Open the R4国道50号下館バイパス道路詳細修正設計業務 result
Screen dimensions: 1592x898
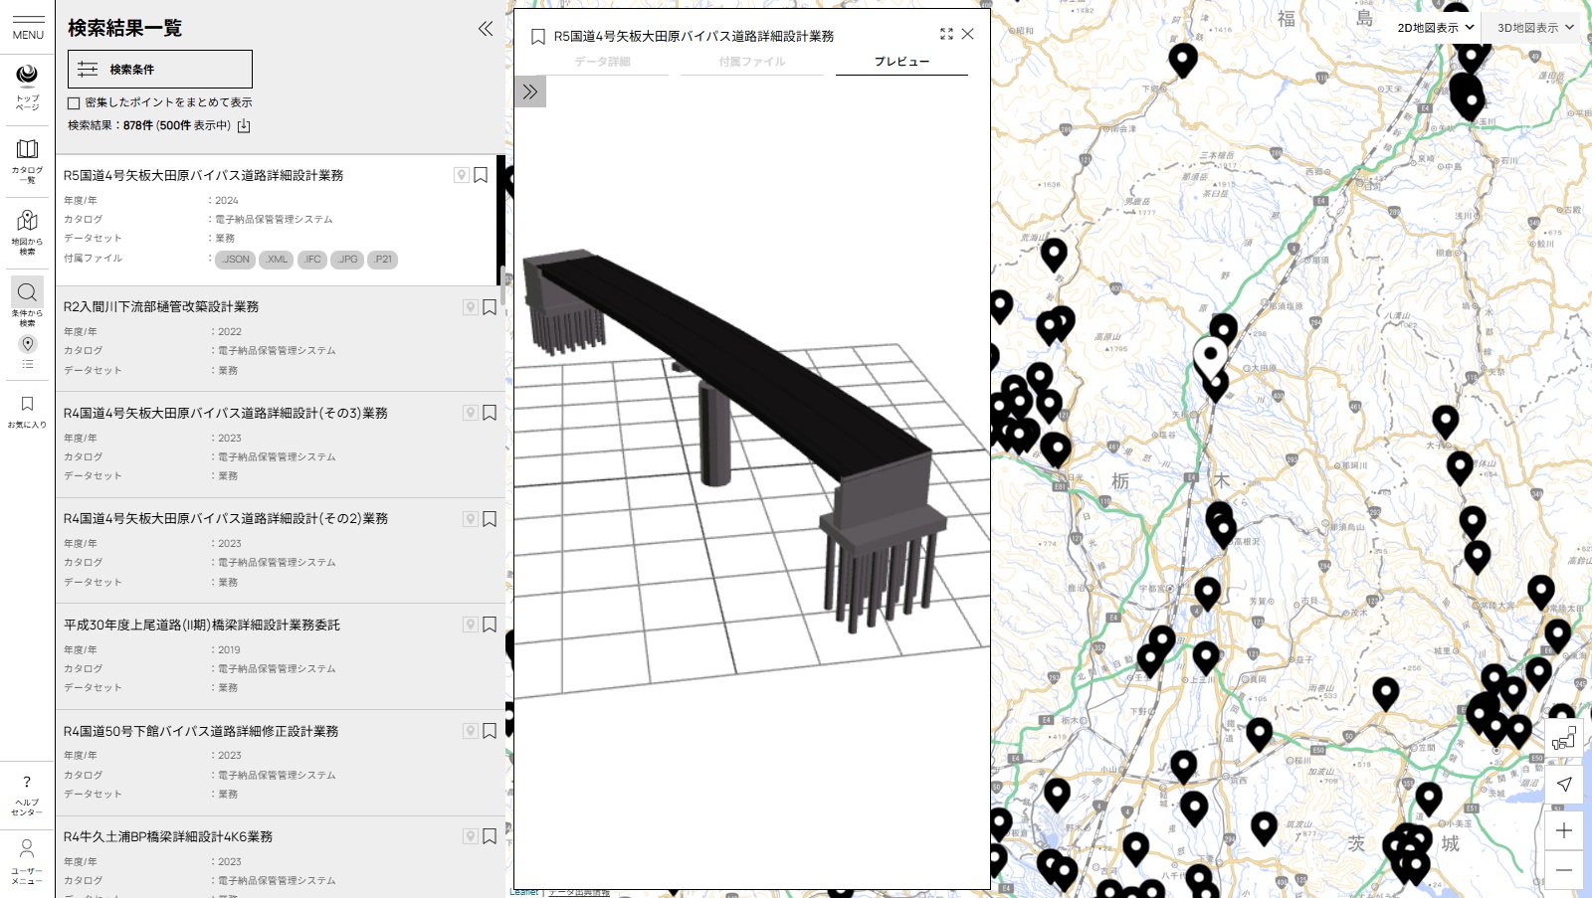pos(201,731)
